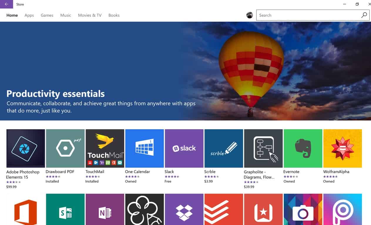This screenshot has height=225, width=371.
Task: Click the $39.99 price under Grapholite
Action: pyautogui.click(x=249, y=187)
